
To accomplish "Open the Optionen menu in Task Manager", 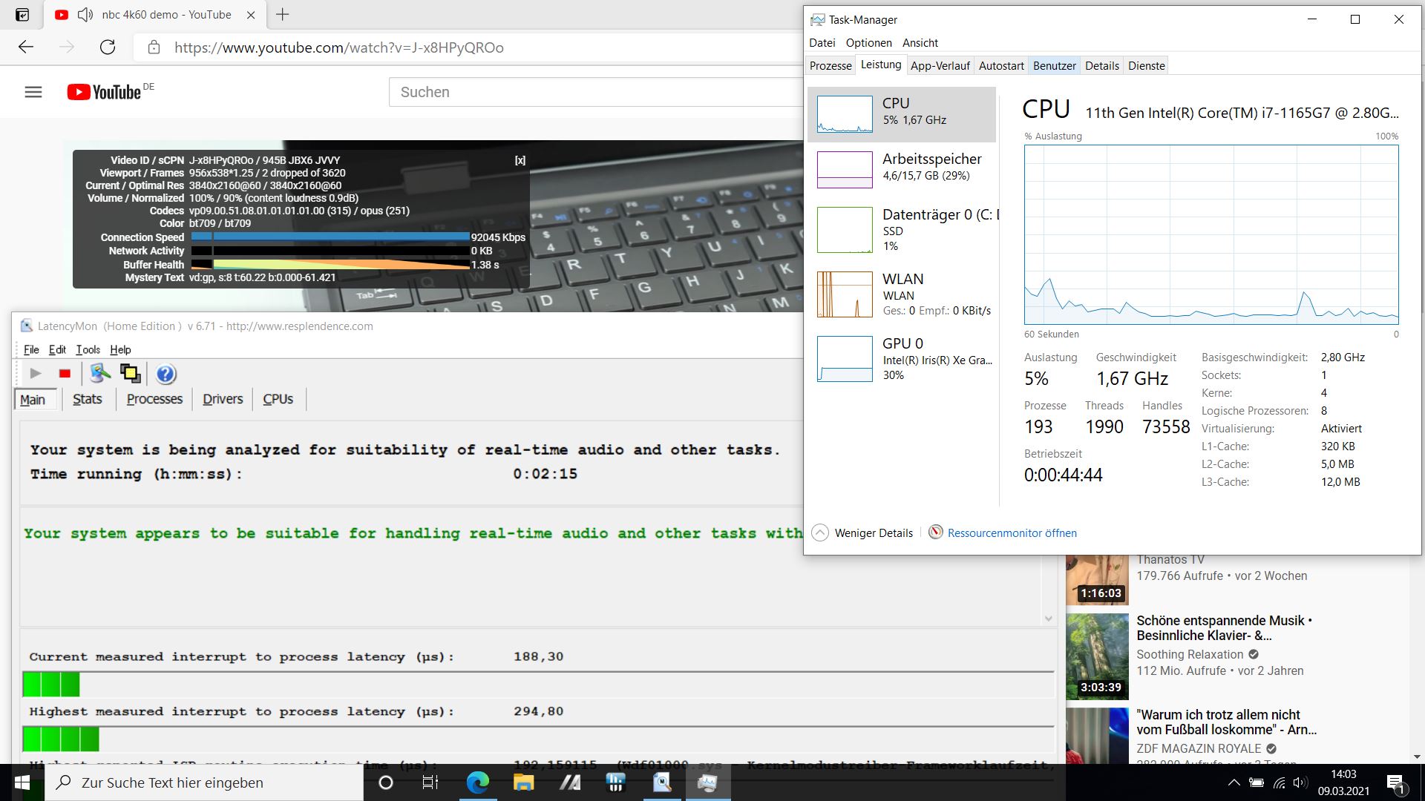I will point(868,42).
